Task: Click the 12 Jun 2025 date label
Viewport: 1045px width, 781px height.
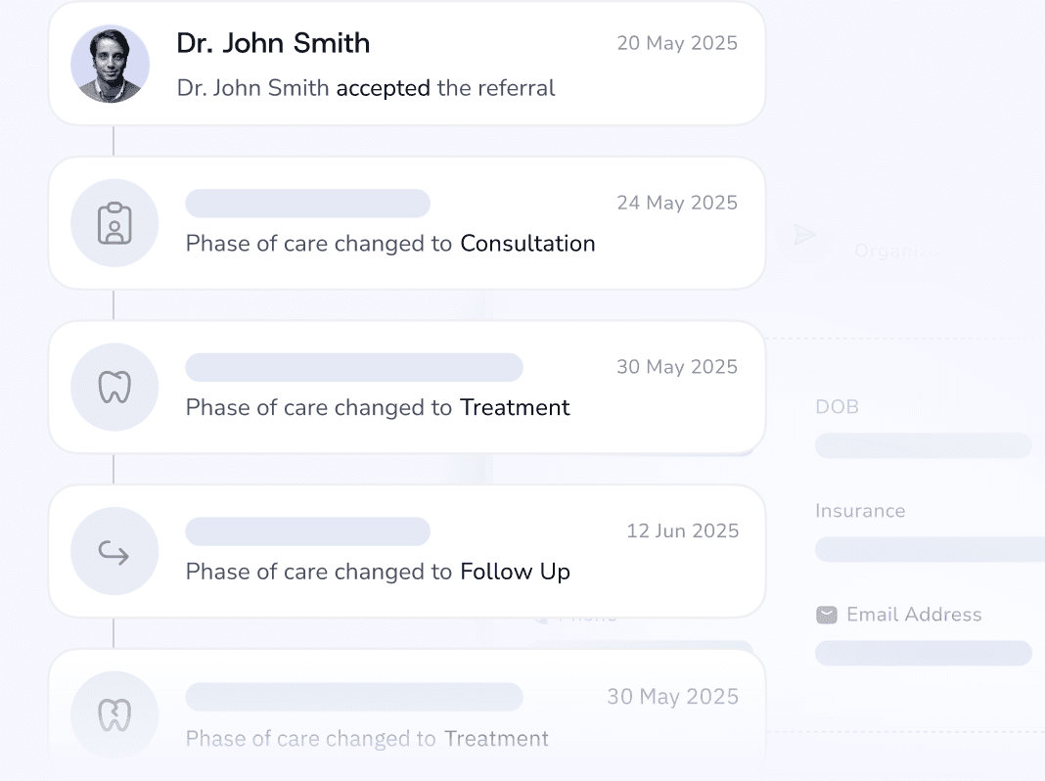Action: (682, 530)
